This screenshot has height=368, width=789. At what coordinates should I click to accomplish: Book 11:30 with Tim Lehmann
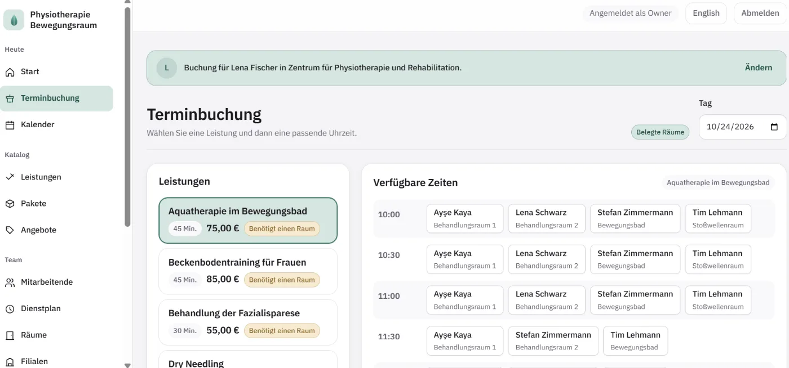click(635, 341)
